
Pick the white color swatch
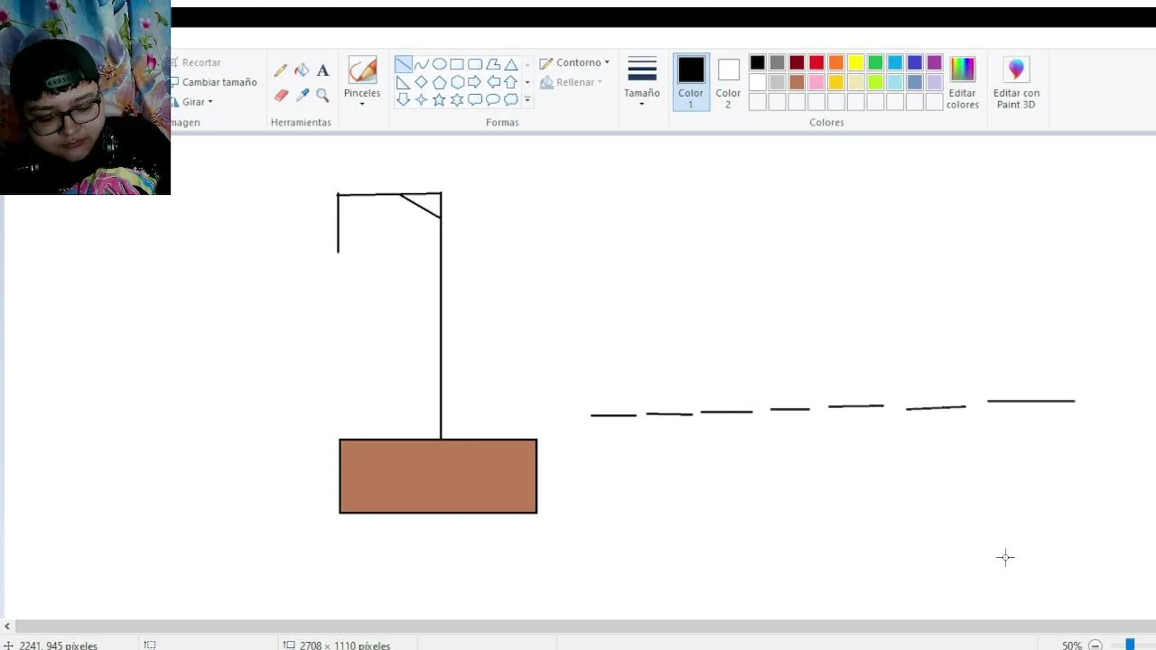757,82
